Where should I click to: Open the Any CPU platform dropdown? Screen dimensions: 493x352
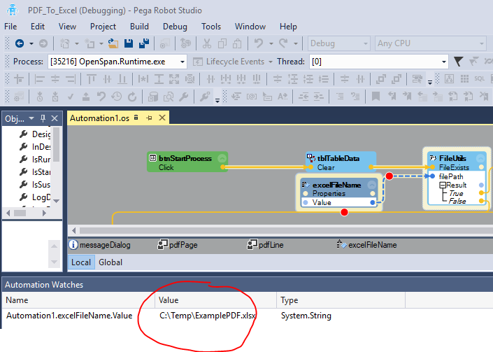tap(481, 43)
